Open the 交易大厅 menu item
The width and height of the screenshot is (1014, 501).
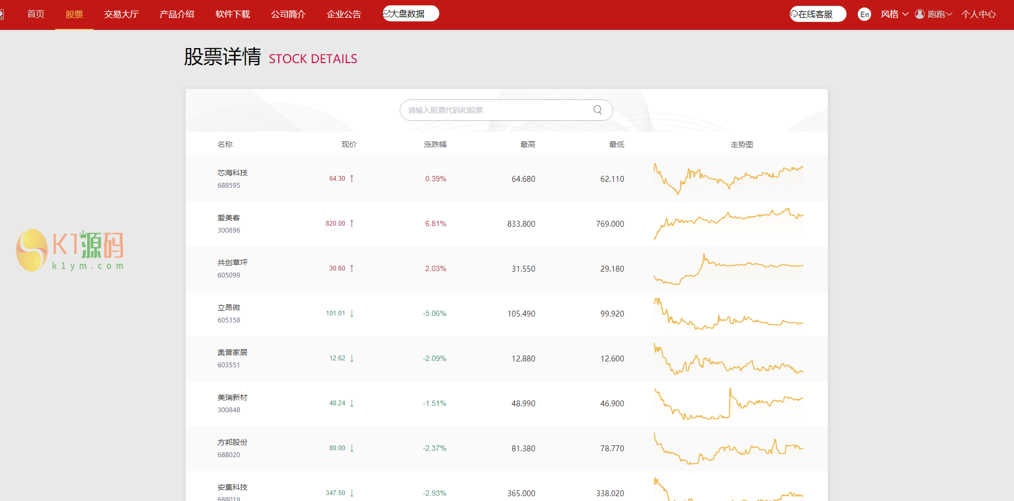tap(121, 14)
